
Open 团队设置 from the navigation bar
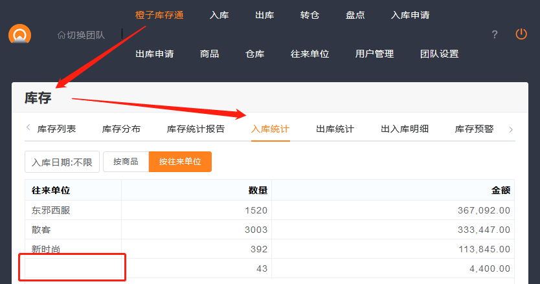pyautogui.click(x=439, y=54)
